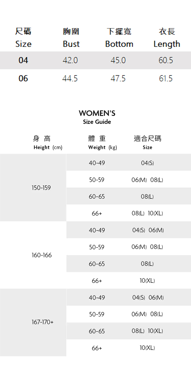Click the 胸圍 Bust column header
The width and height of the screenshot is (191, 370).
point(71,38)
